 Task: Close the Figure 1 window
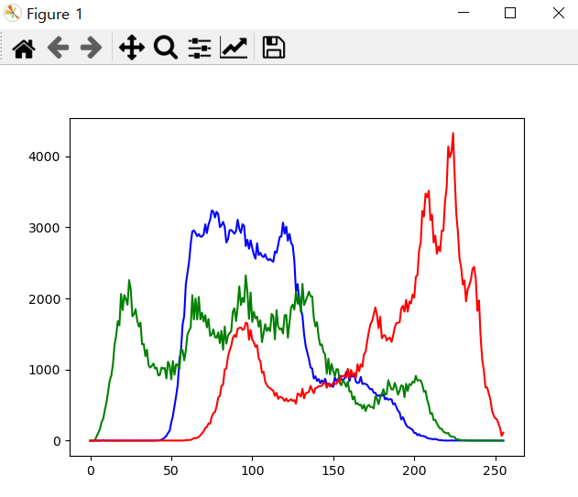[x=559, y=13]
